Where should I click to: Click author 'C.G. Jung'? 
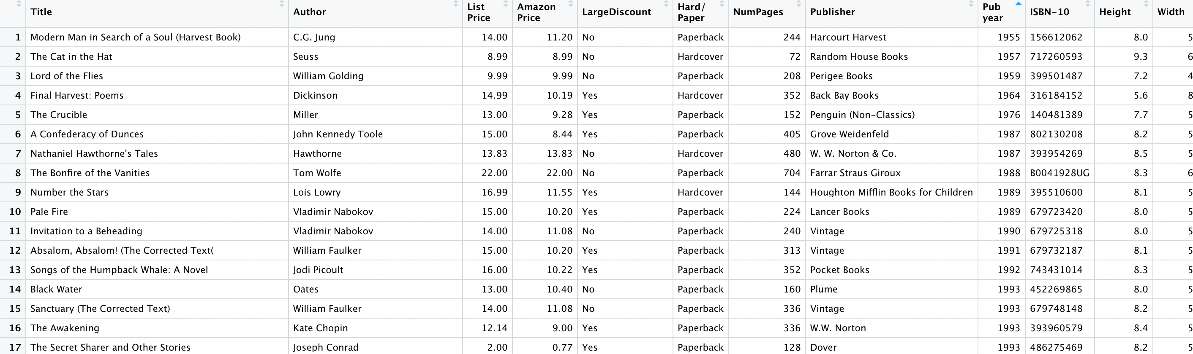coord(314,37)
